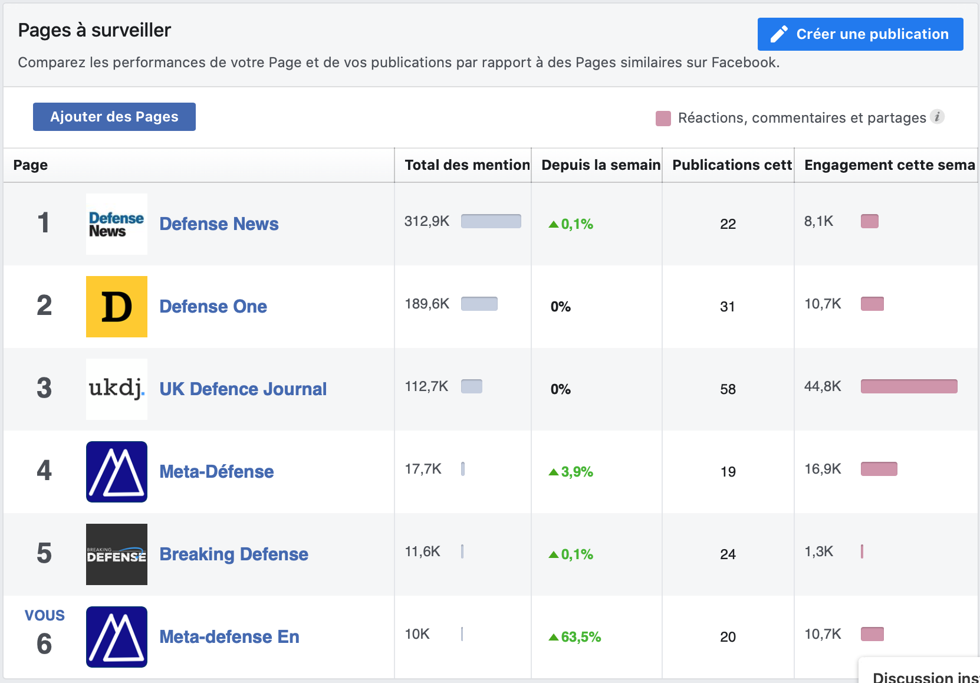This screenshot has height=683, width=980.
Task: Click 31 publications count for Defense One
Action: point(728,307)
